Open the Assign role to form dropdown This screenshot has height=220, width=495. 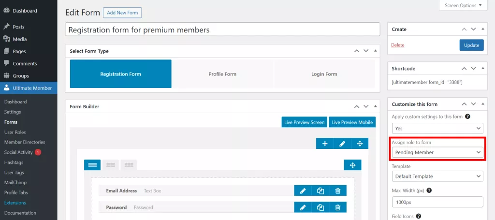(437, 152)
